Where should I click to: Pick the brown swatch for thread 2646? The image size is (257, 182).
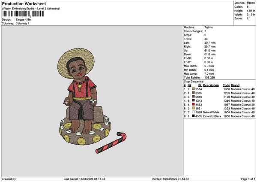(193, 97)
